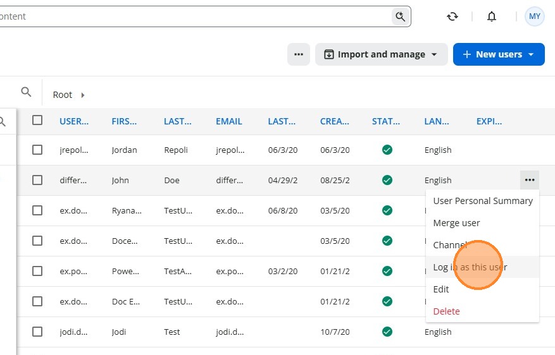The image size is (555, 355).
Task: Click the sync refresh arrows icon
Action: point(452,16)
